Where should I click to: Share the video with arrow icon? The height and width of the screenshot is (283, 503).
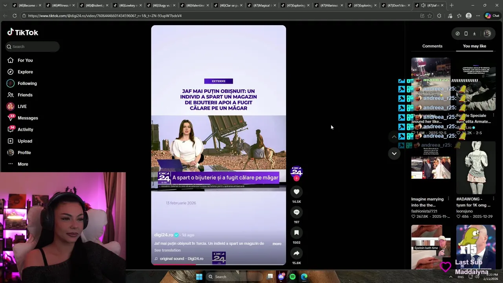tap(296, 253)
